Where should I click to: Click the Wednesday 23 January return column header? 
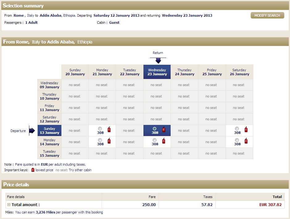[x=157, y=72]
